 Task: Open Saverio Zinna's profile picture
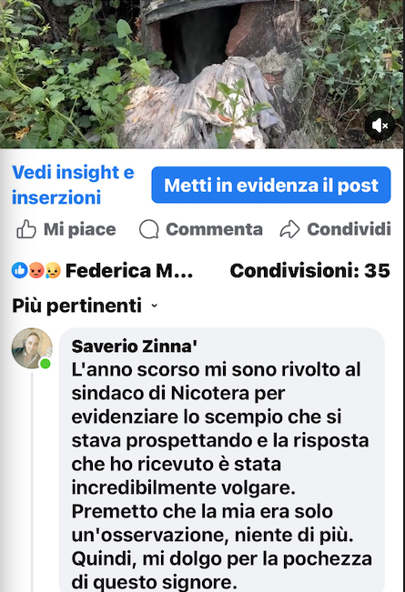click(x=32, y=347)
